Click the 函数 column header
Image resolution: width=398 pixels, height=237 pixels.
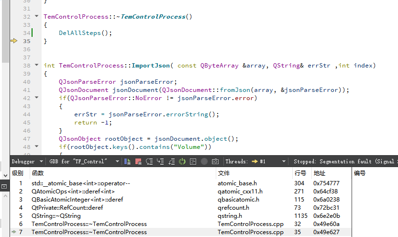coord(38,173)
